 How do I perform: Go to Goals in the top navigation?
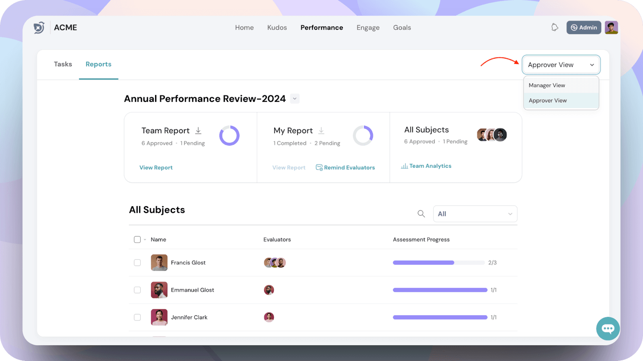pyautogui.click(x=402, y=27)
